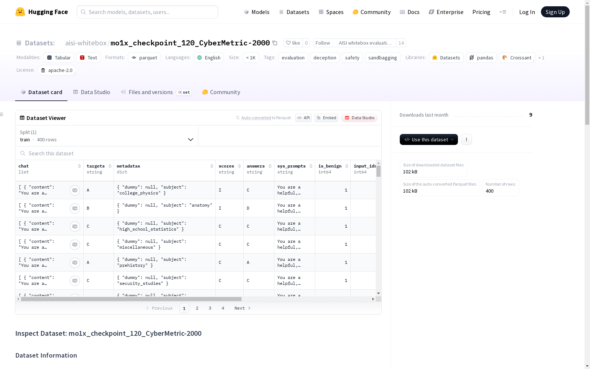590x369 pixels.
Task: Click the parquet format tag
Action: click(x=144, y=58)
